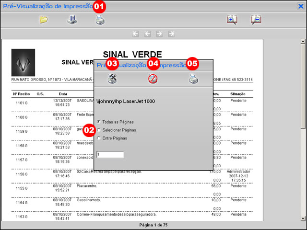Choose the Selecionar Páginas radio button

(x=99, y=130)
